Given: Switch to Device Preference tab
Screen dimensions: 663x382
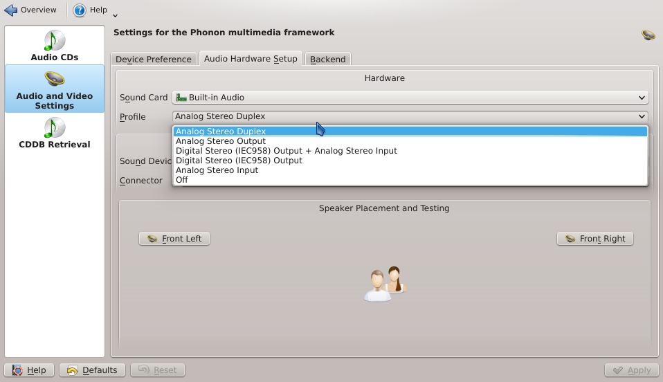Looking at the screenshot, I should pyautogui.click(x=154, y=60).
